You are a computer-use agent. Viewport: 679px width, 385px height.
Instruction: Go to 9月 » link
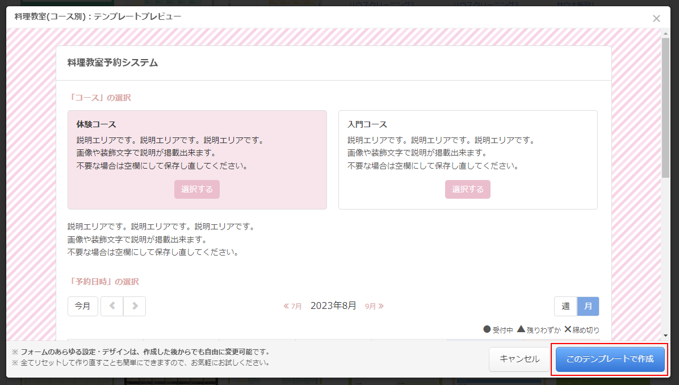[374, 306]
